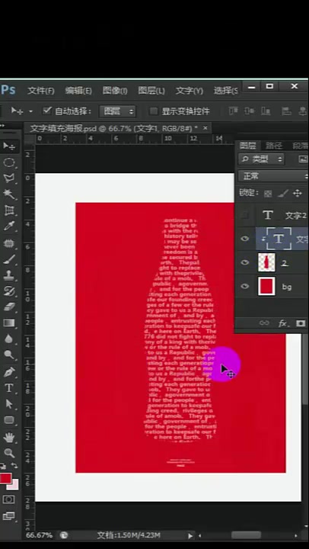This screenshot has height=549, width=309.
Task: Hide layer 2 with the bottle thumbnail
Action: coord(245,262)
